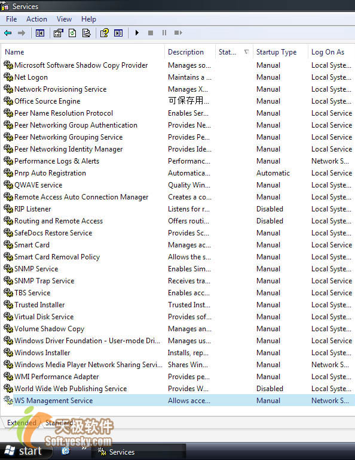The width and height of the screenshot is (355, 460).
Task: Click the Pause Service toolbar button
Action: pyautogui.click(x=164, y=33)
